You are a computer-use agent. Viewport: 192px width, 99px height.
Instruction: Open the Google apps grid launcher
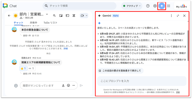(x=169, y=6)
